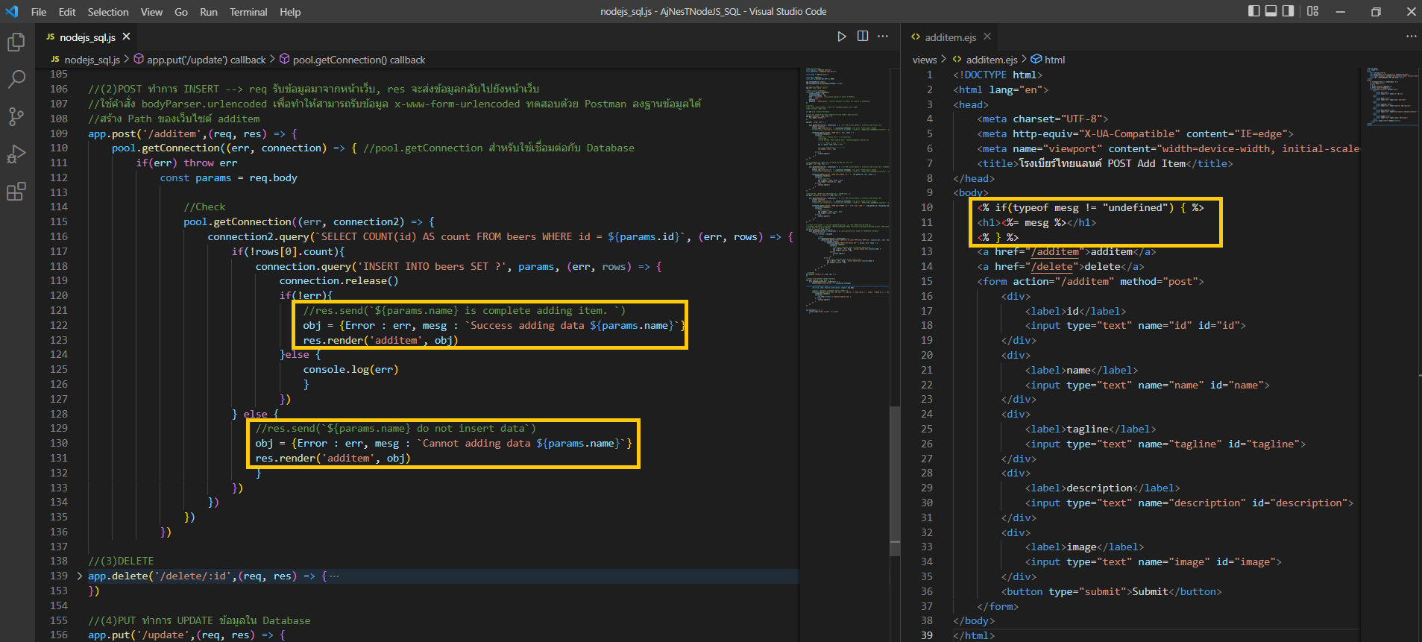This screenshot has height=642, width=1422.
Task: Expand the folded app.delete block at line 139
Action: (80, 576)
